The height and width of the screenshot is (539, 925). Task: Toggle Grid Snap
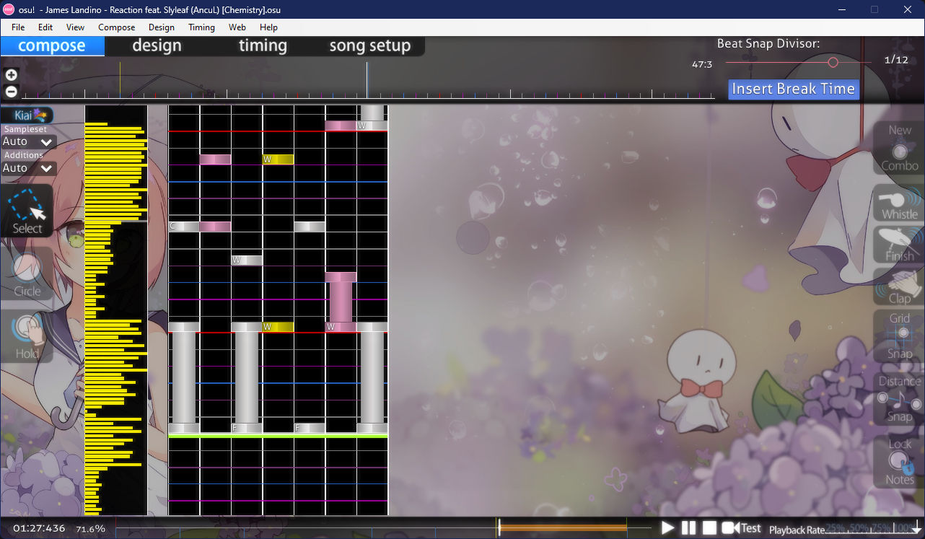[x=899, y=336]
